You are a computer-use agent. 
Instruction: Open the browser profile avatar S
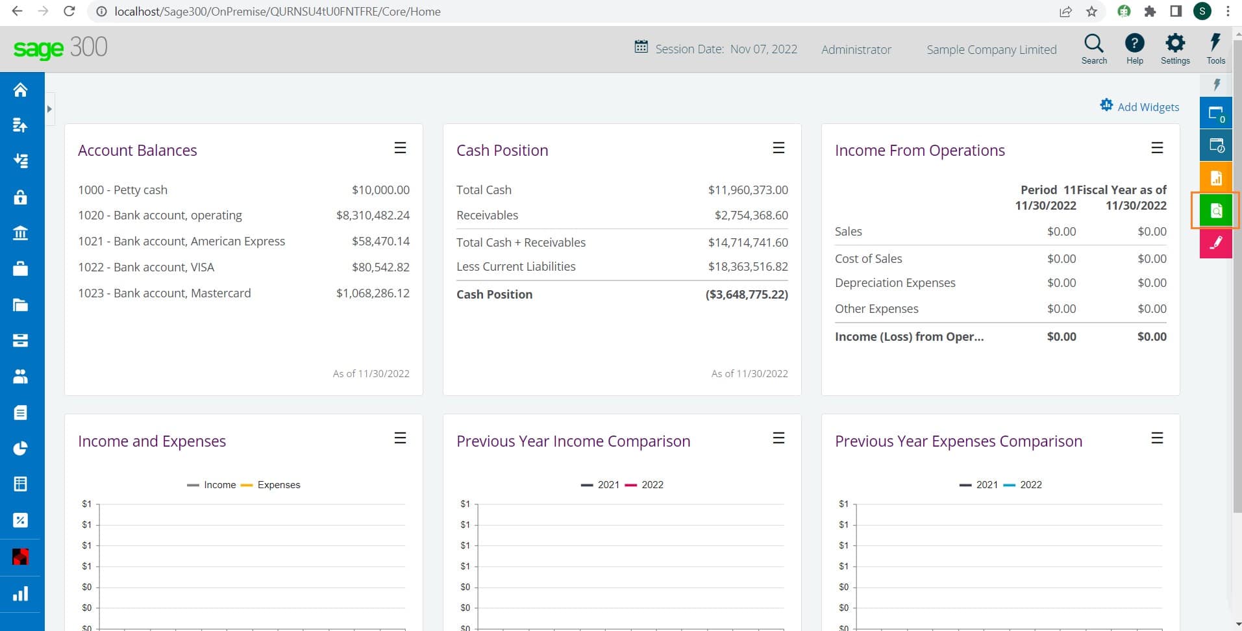1202,11
